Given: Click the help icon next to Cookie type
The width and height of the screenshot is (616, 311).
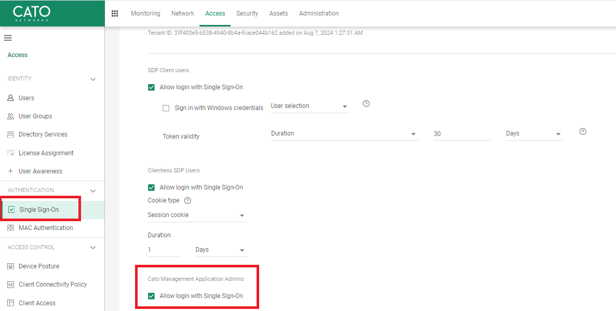Looking at the screenshot, I should (188, 200).
